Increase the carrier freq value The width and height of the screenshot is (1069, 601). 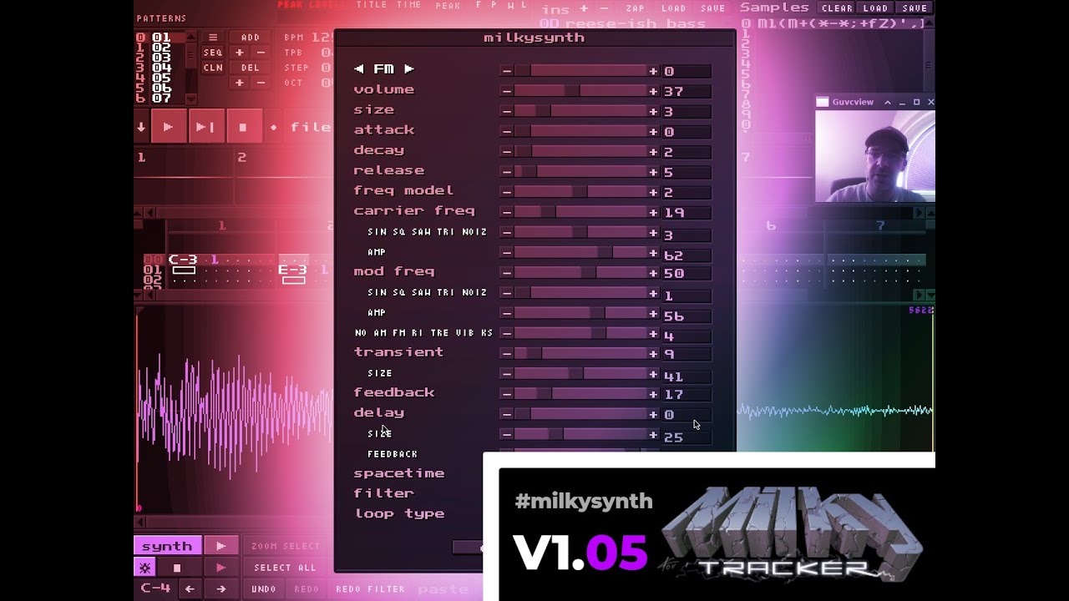(x=653, y=212)
